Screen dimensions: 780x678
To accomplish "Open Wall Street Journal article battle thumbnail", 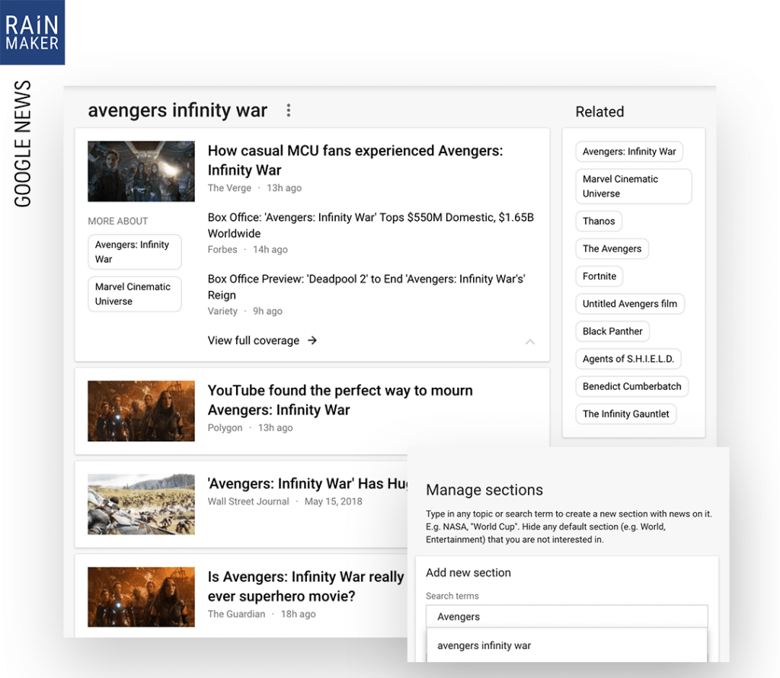I will point(141,504).
